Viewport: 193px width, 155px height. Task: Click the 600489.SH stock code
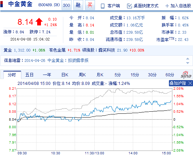point(49,5)
